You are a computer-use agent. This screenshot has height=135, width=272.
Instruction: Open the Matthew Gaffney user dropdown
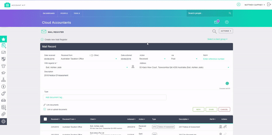coord(255,5)
